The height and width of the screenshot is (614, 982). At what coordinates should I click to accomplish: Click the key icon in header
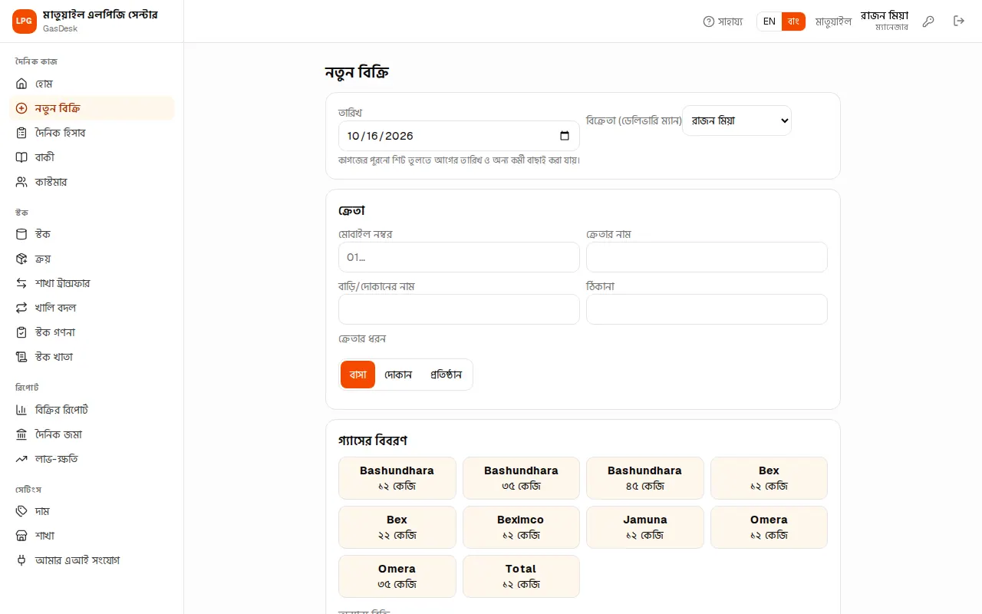[x=928, y=21]
